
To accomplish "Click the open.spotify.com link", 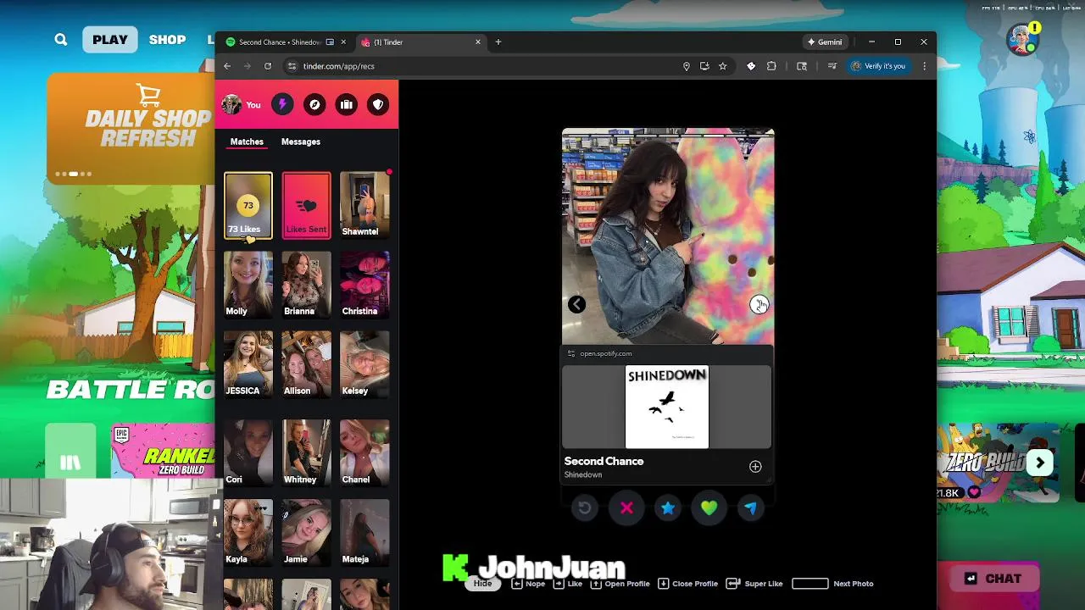I will pyautogui.click(x=605, y=353).
